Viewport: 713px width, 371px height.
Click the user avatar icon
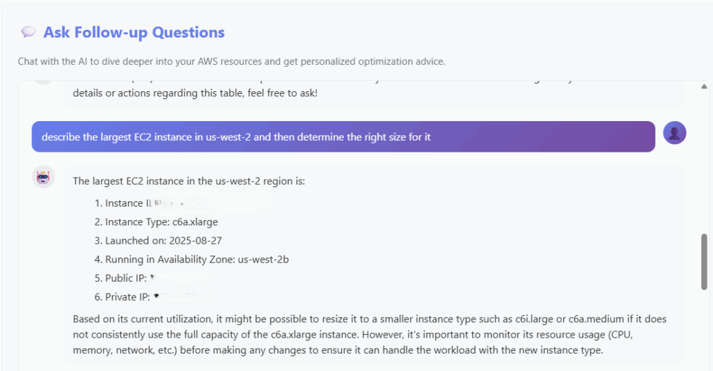pyautogui.click(x=675, y=132)
